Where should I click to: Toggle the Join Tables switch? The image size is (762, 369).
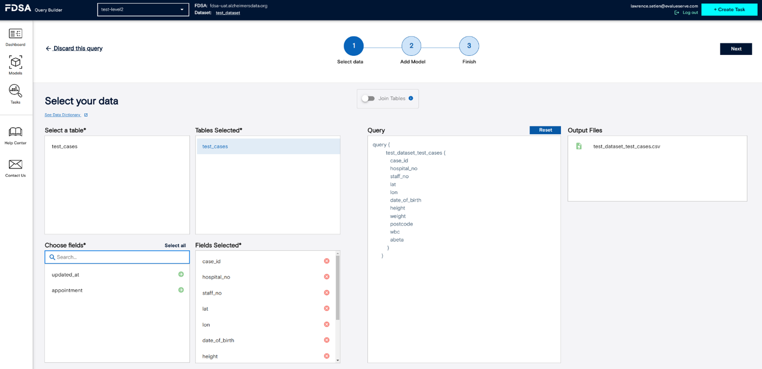[368, 98]
